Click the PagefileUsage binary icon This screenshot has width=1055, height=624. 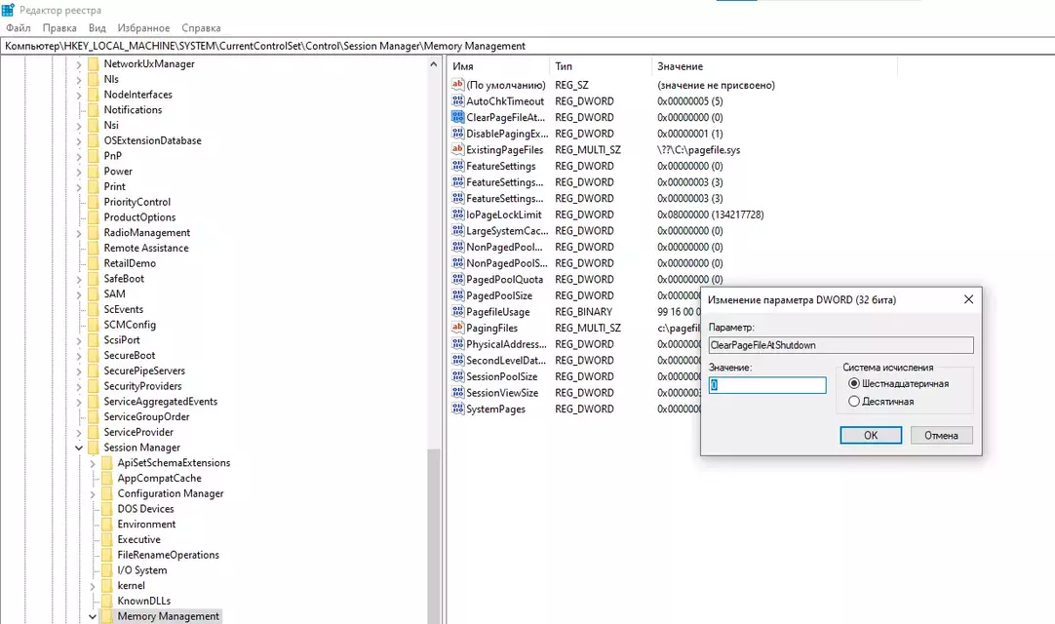point(457,312)
